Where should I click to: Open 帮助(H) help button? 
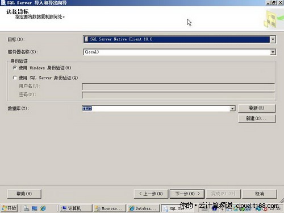tap(24, 194)
